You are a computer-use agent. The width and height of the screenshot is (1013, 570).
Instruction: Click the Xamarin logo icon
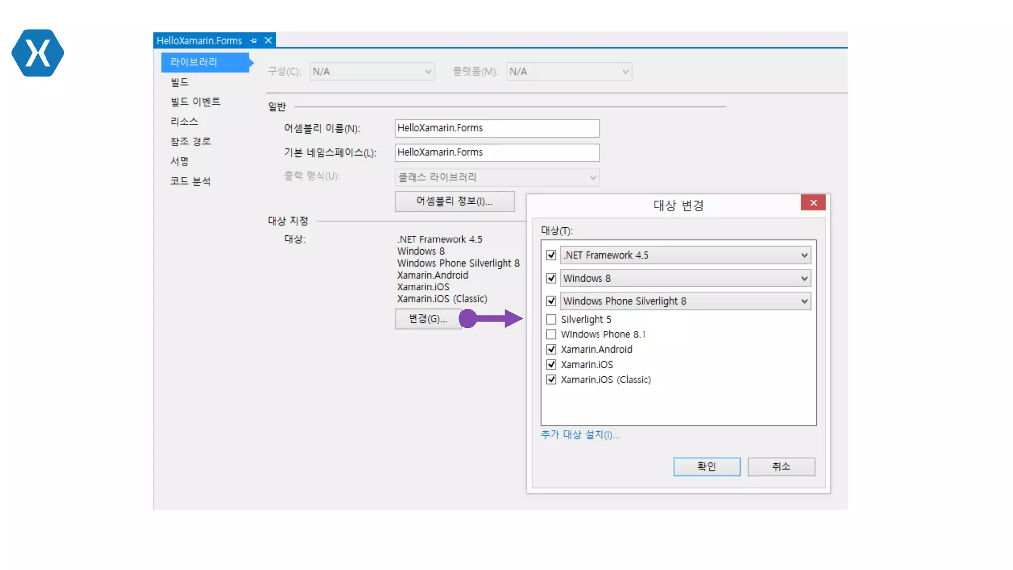[38, 53]
